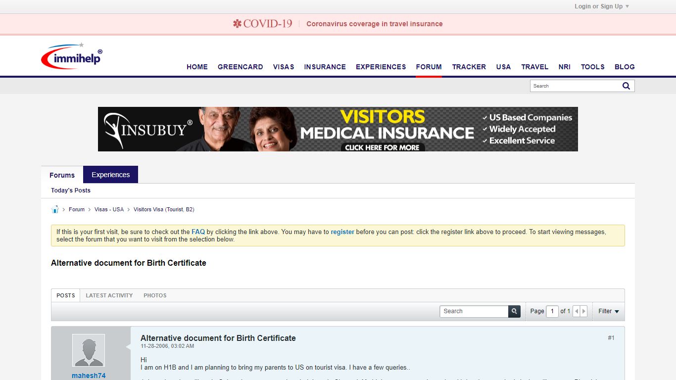
Task: Open the Filter dropdown
Action: 608,311
